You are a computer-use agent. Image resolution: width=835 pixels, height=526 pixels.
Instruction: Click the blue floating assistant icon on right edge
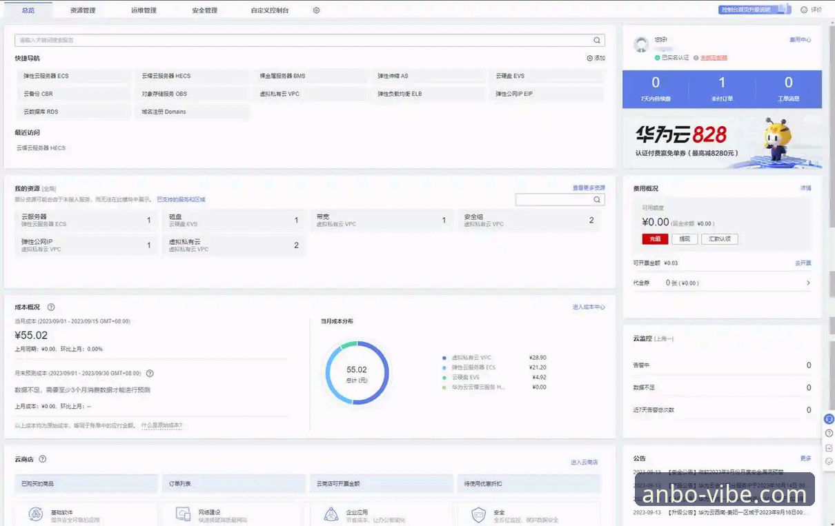[829, 419]
